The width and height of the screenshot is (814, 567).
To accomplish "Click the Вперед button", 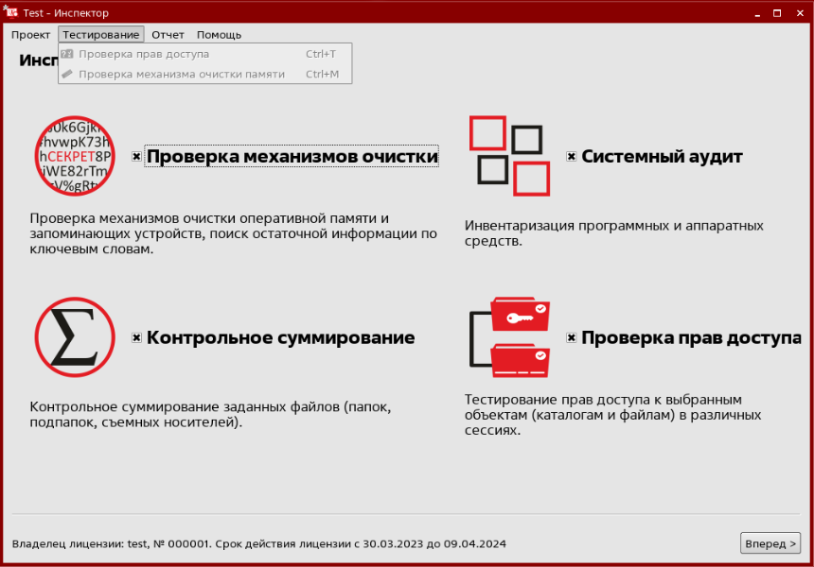I will click(x=770, y=543).
